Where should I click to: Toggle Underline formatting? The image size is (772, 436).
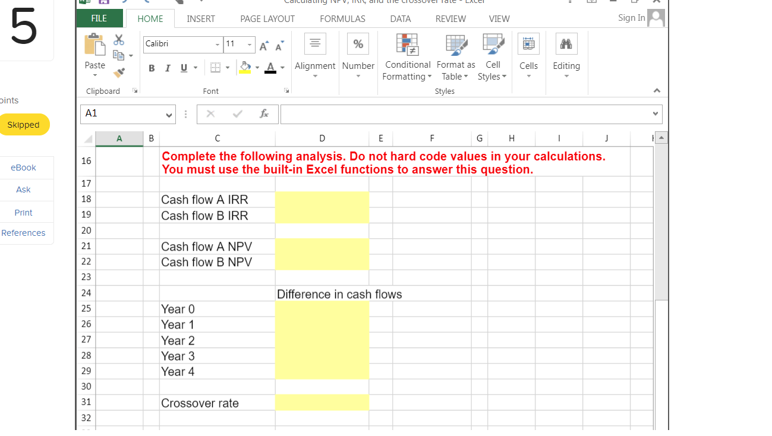point(183,68)
